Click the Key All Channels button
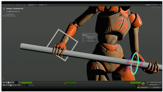This screenshot has width=163, height=92. [x=154, y=85]
